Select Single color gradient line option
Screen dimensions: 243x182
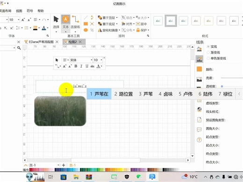click(x=208, y=58)
